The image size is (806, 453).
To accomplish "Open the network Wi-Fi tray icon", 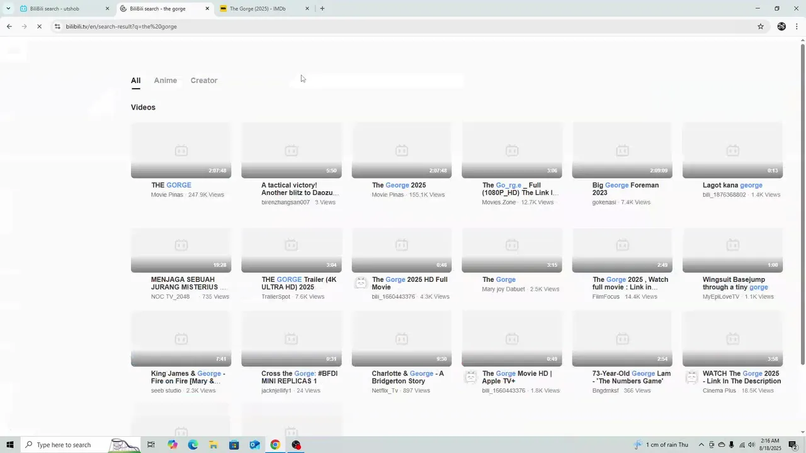I will [x=742, y=445].
